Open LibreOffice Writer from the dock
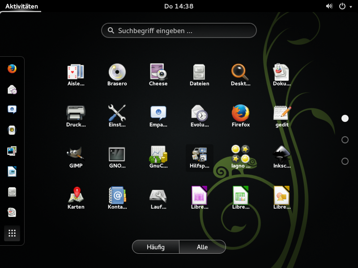This screenshot has width=358, height=268. point(12,172)
